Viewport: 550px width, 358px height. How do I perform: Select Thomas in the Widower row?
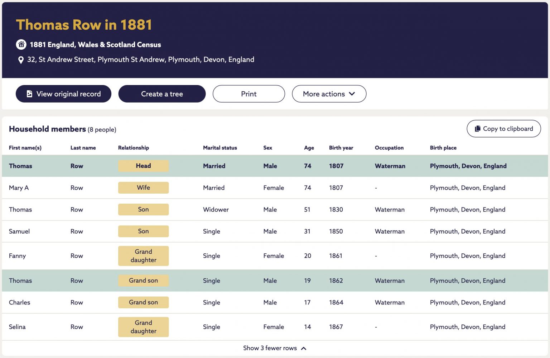coord(20,209)
